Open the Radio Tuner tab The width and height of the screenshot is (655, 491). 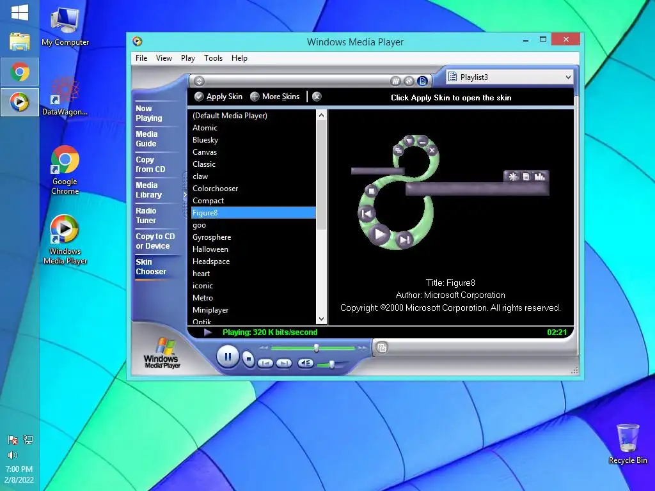pyautogui.click(x=146, y=215)
